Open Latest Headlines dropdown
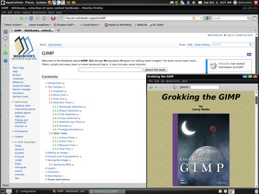 coord(38,25)
